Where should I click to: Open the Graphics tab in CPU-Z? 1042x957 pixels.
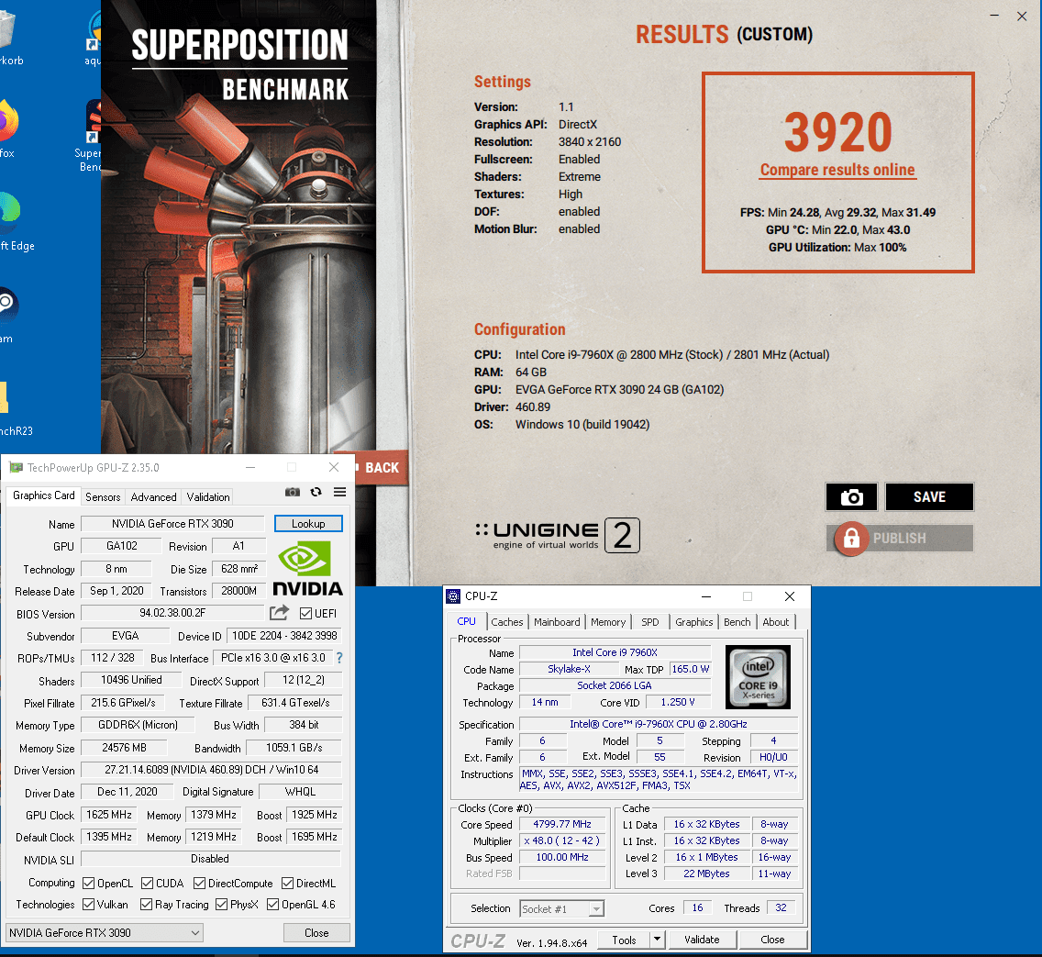click(x=693, y=622)
